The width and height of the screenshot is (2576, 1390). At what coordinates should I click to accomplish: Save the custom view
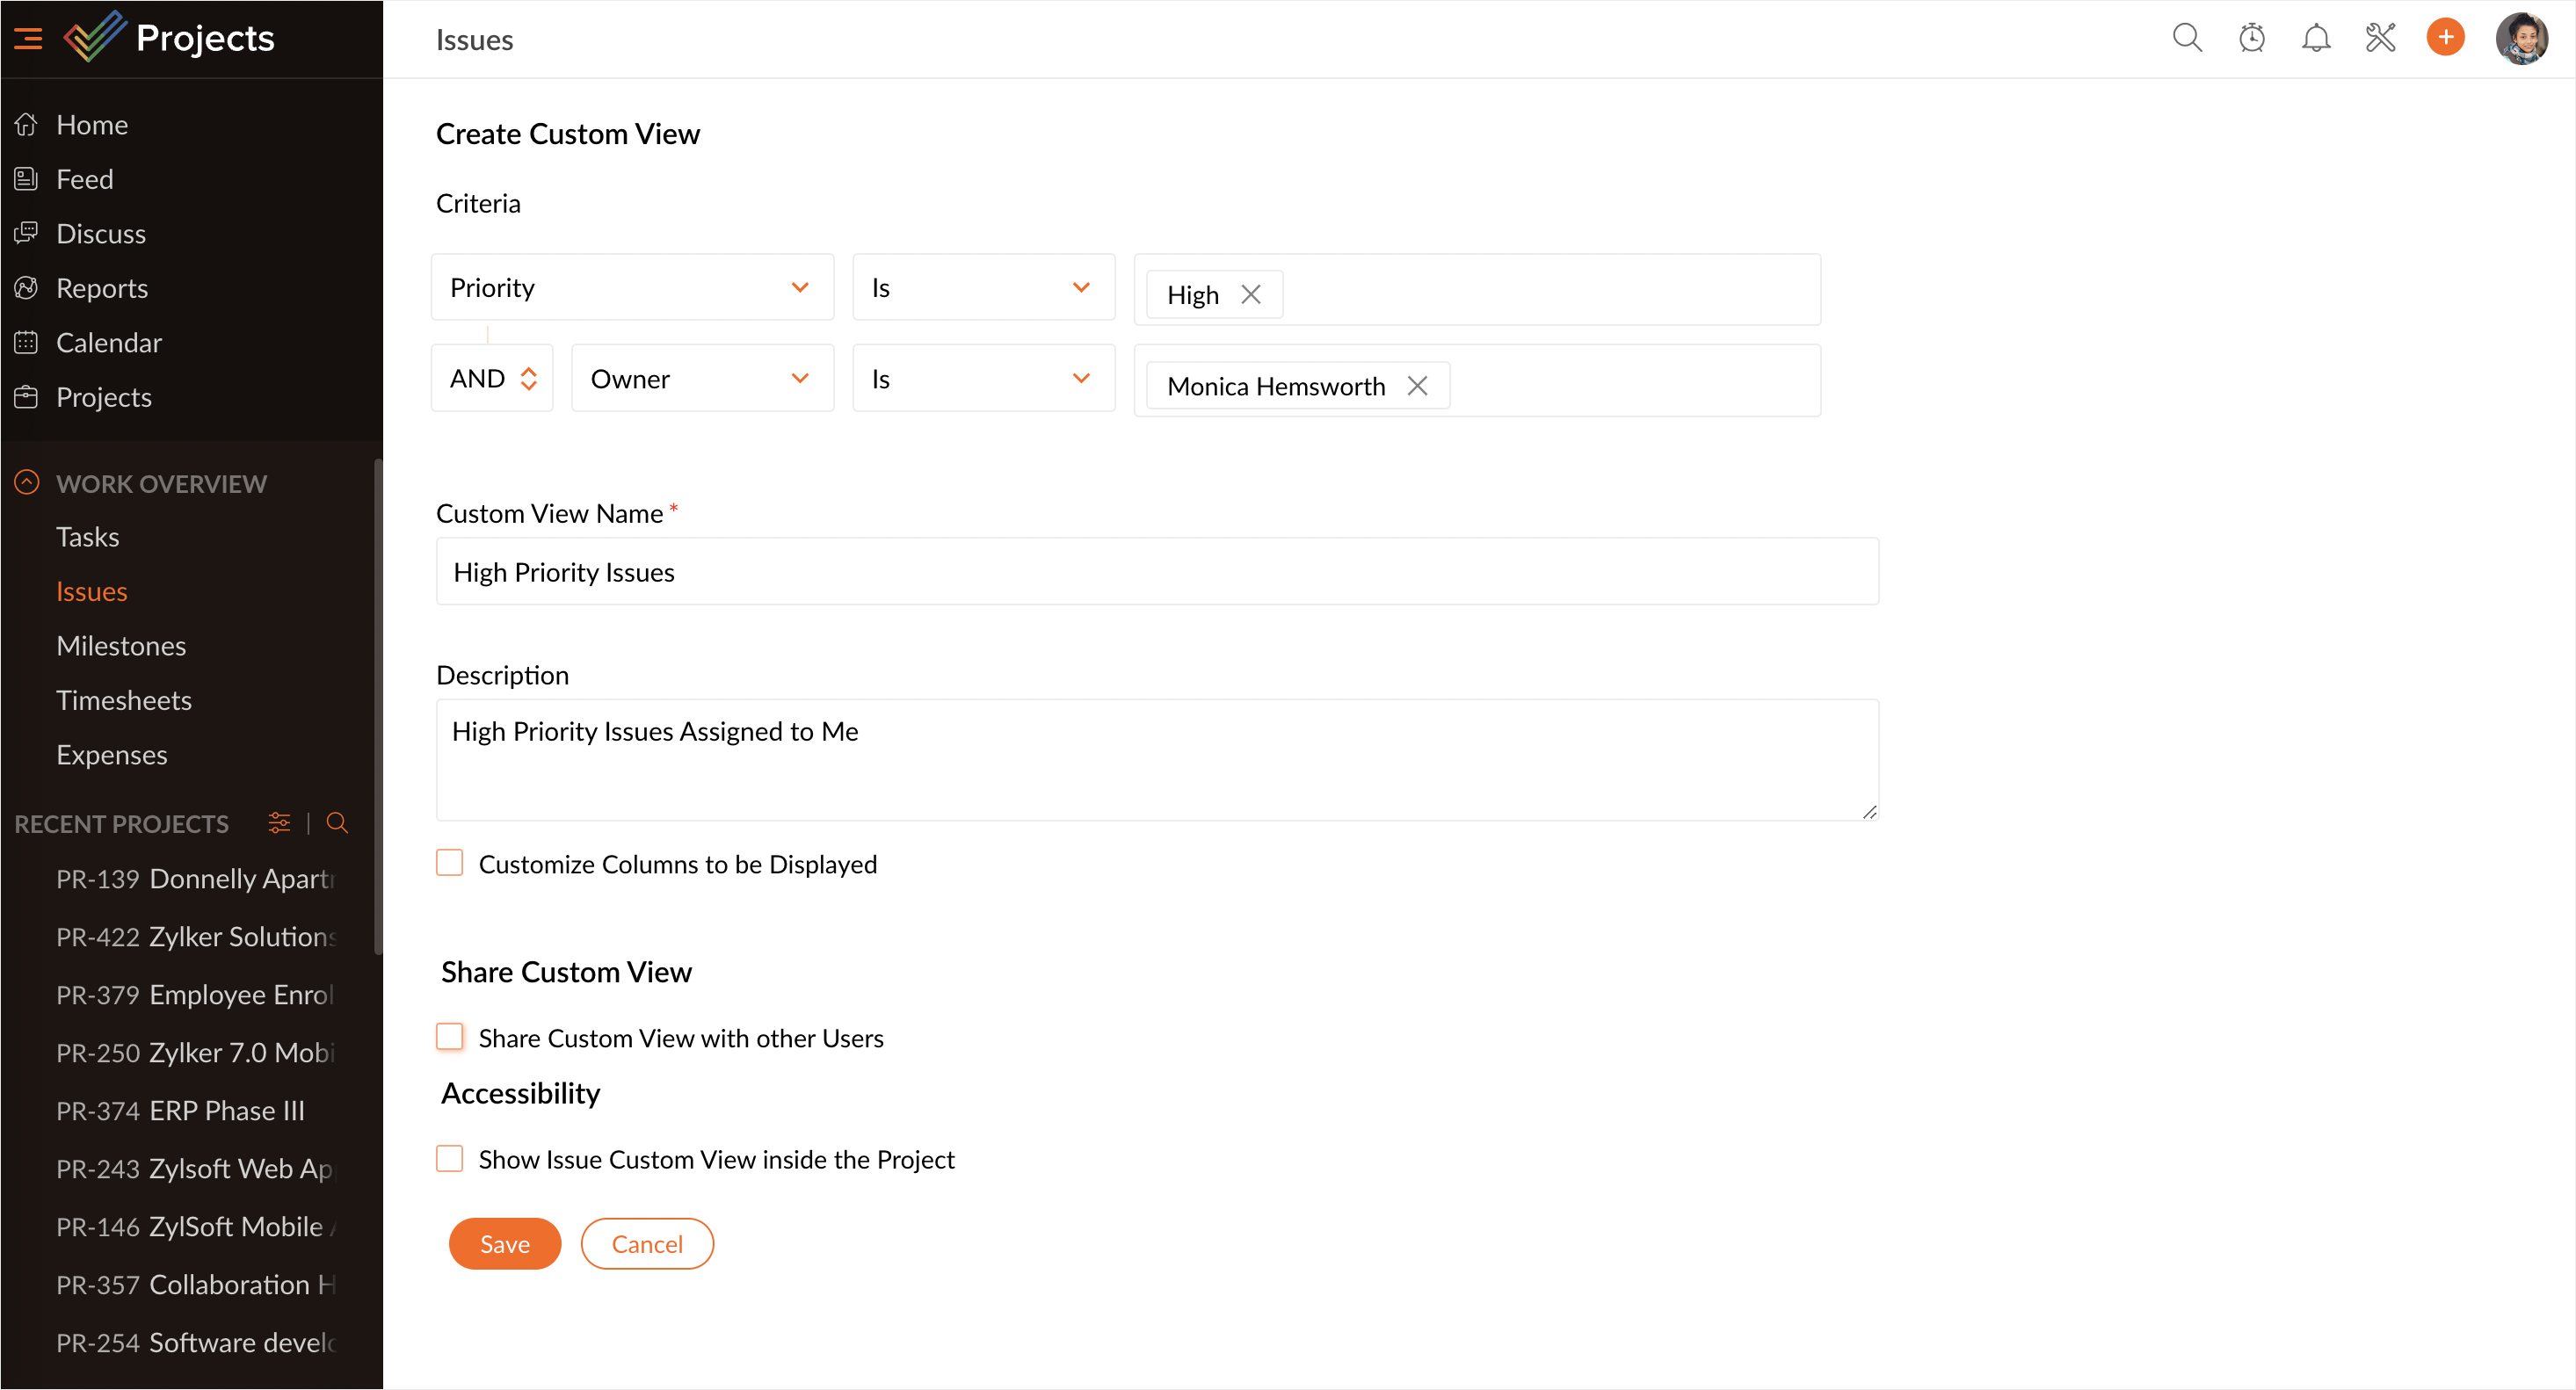click(x=504, y=1243)
